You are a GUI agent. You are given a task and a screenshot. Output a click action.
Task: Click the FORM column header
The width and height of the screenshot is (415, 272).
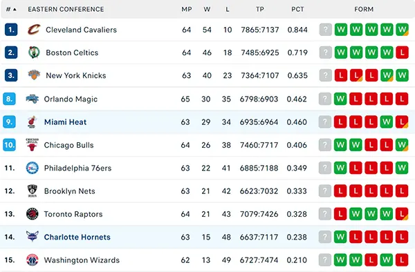[364, 9]
